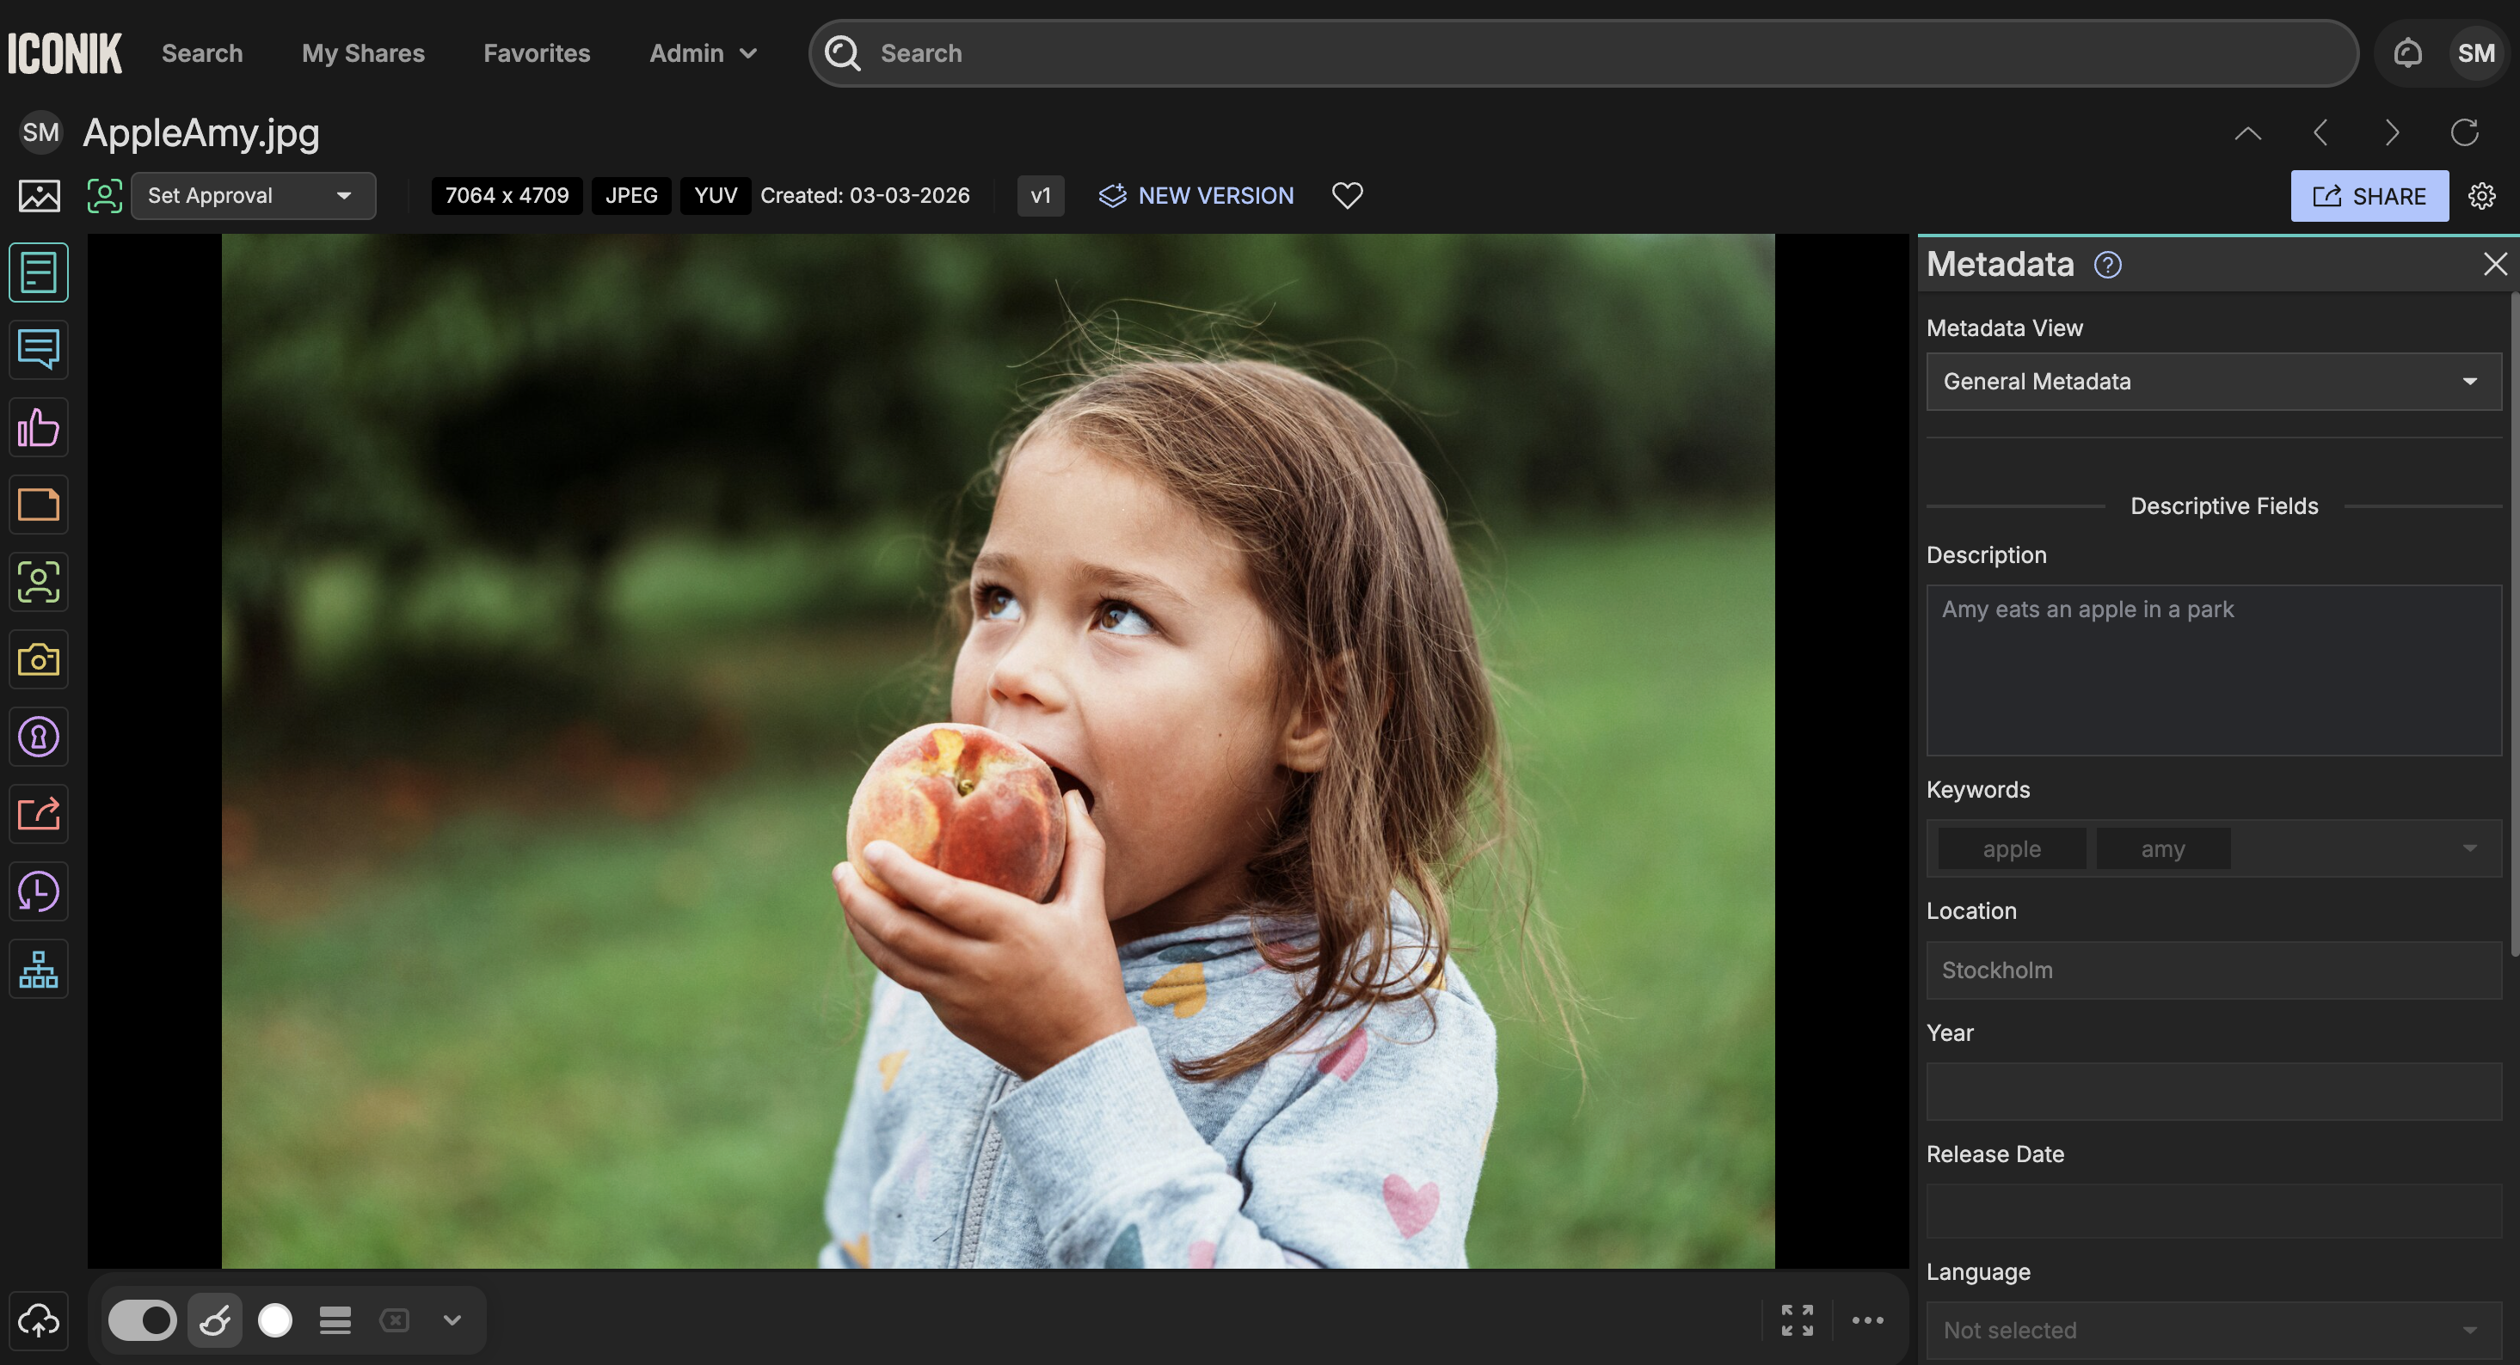Screen dimensions: 2520x1365
Task: Click the cloud upload icon
Action: coord(39,1321)
